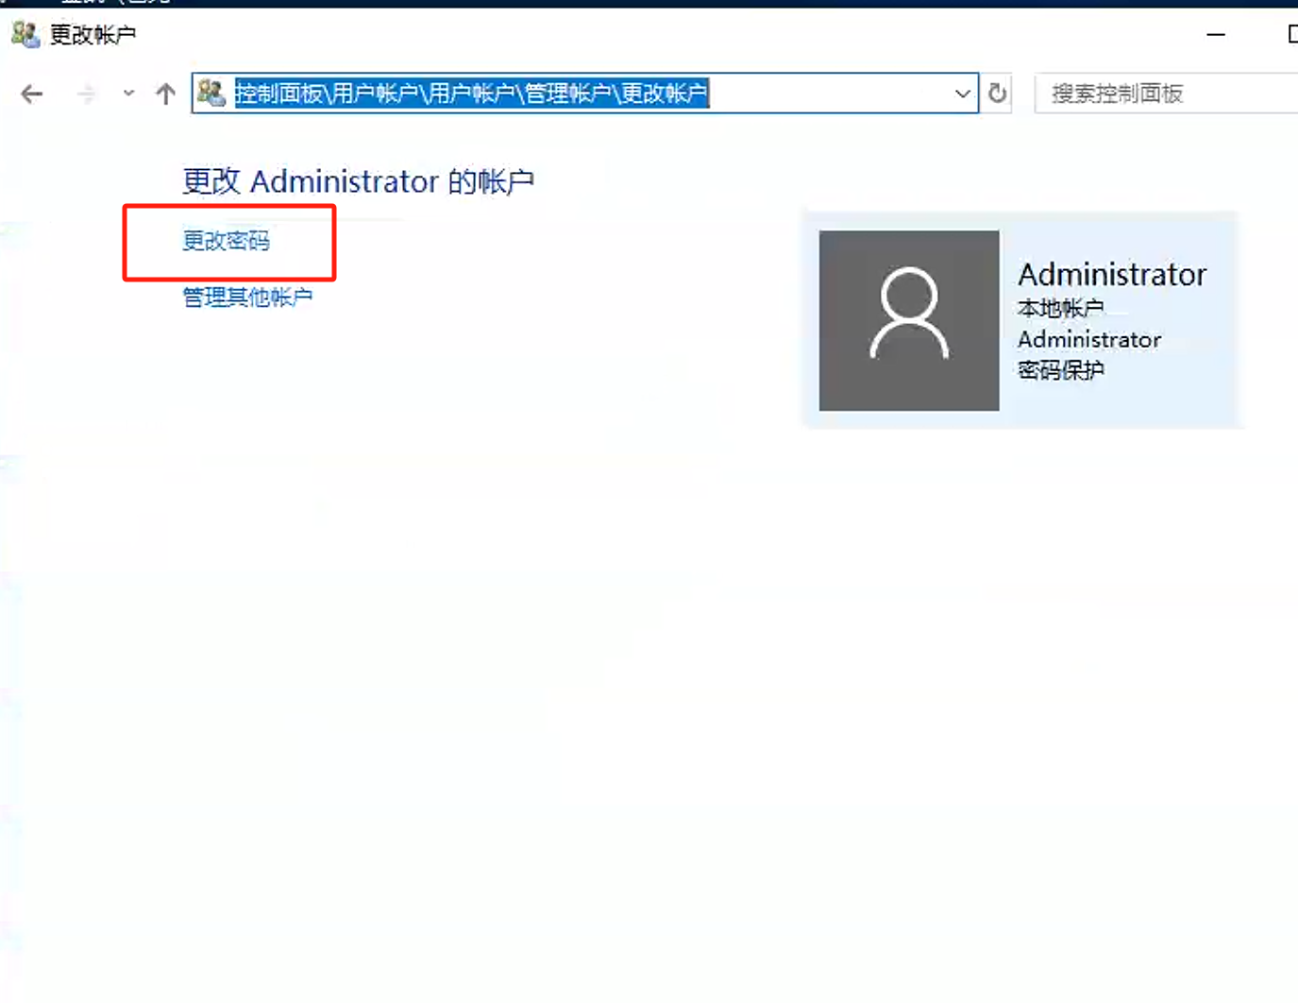Click the 密码保护 label

pos(1060,369)
